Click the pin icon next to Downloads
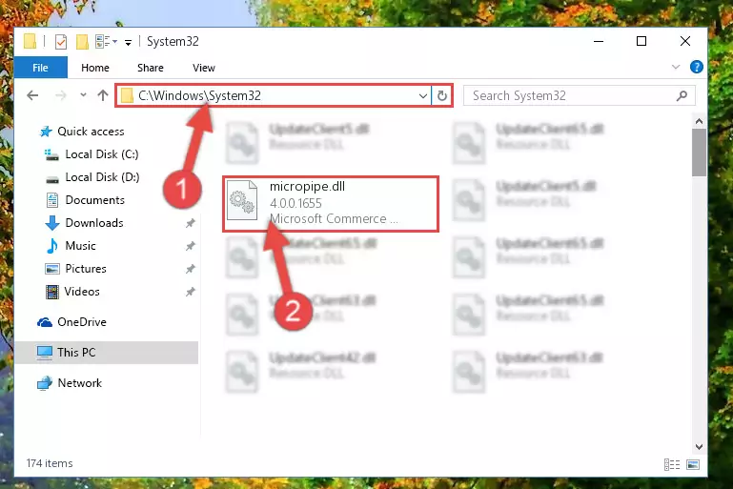 [191, 223]
